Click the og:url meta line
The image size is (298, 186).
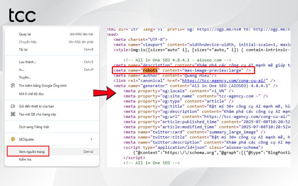(x=207, y=116)
